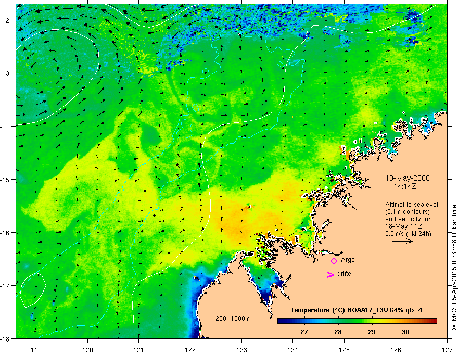Image resolution: width=458 pixels, height=354 pixels.
Task: Click the 'Argo' legend label
Action: [348, 260]
